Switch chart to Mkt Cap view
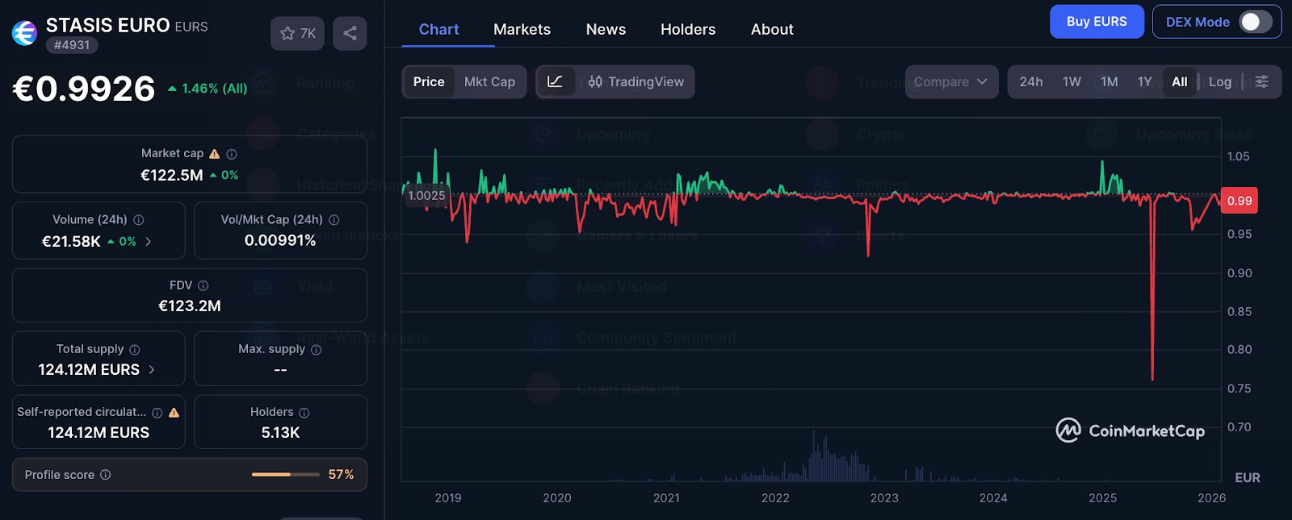 [489, 81]
